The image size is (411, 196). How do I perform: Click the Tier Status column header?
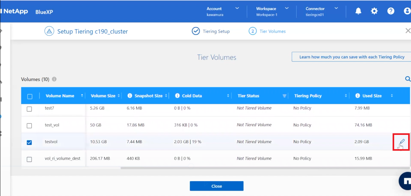tap(249, 96)
